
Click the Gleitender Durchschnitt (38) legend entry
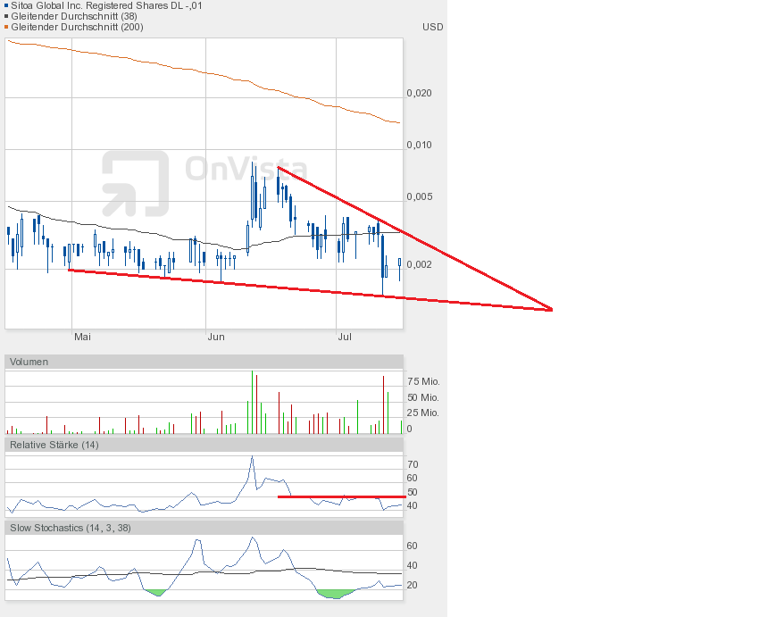[x=74, y=16]
